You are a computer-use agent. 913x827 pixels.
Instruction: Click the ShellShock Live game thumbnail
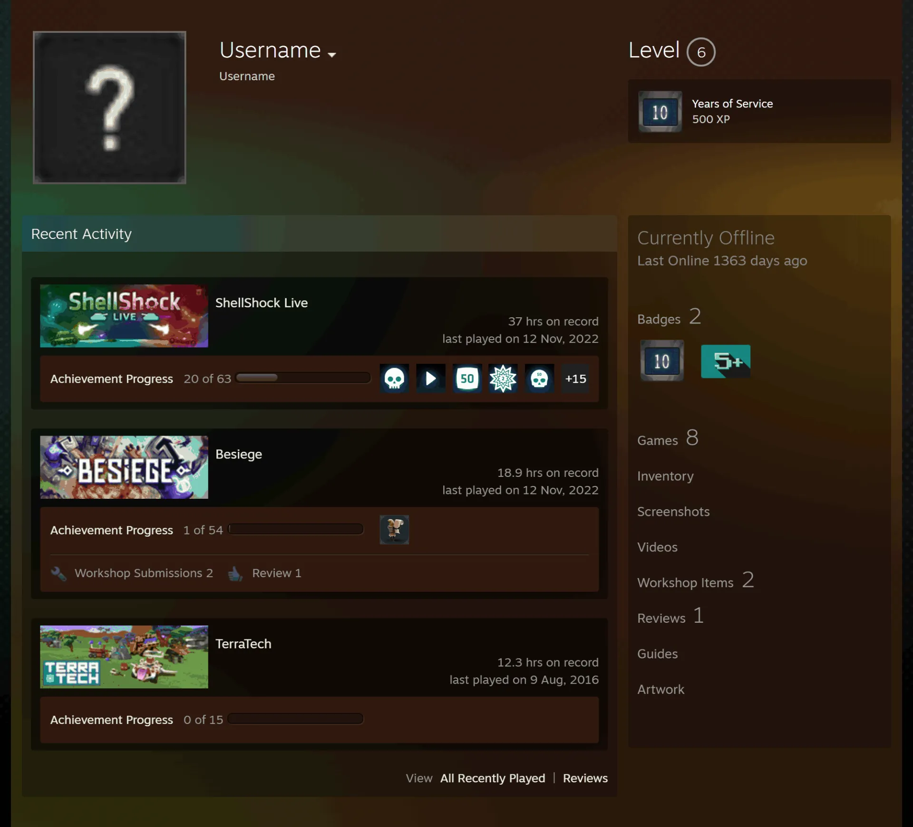[x=124, y=316]
